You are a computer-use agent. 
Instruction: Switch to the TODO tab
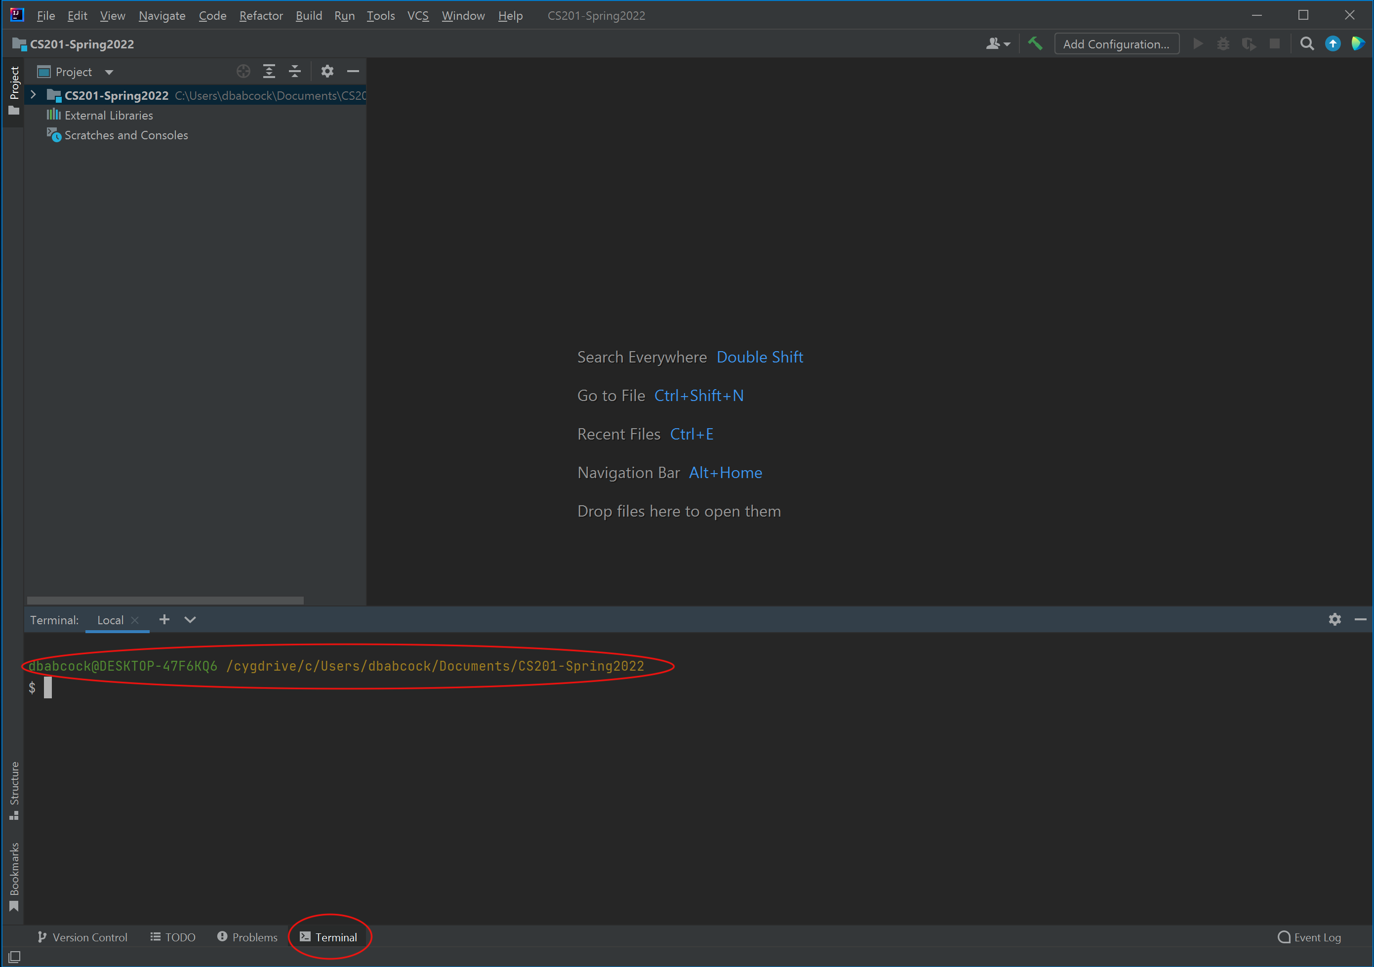tap(172, 937)
